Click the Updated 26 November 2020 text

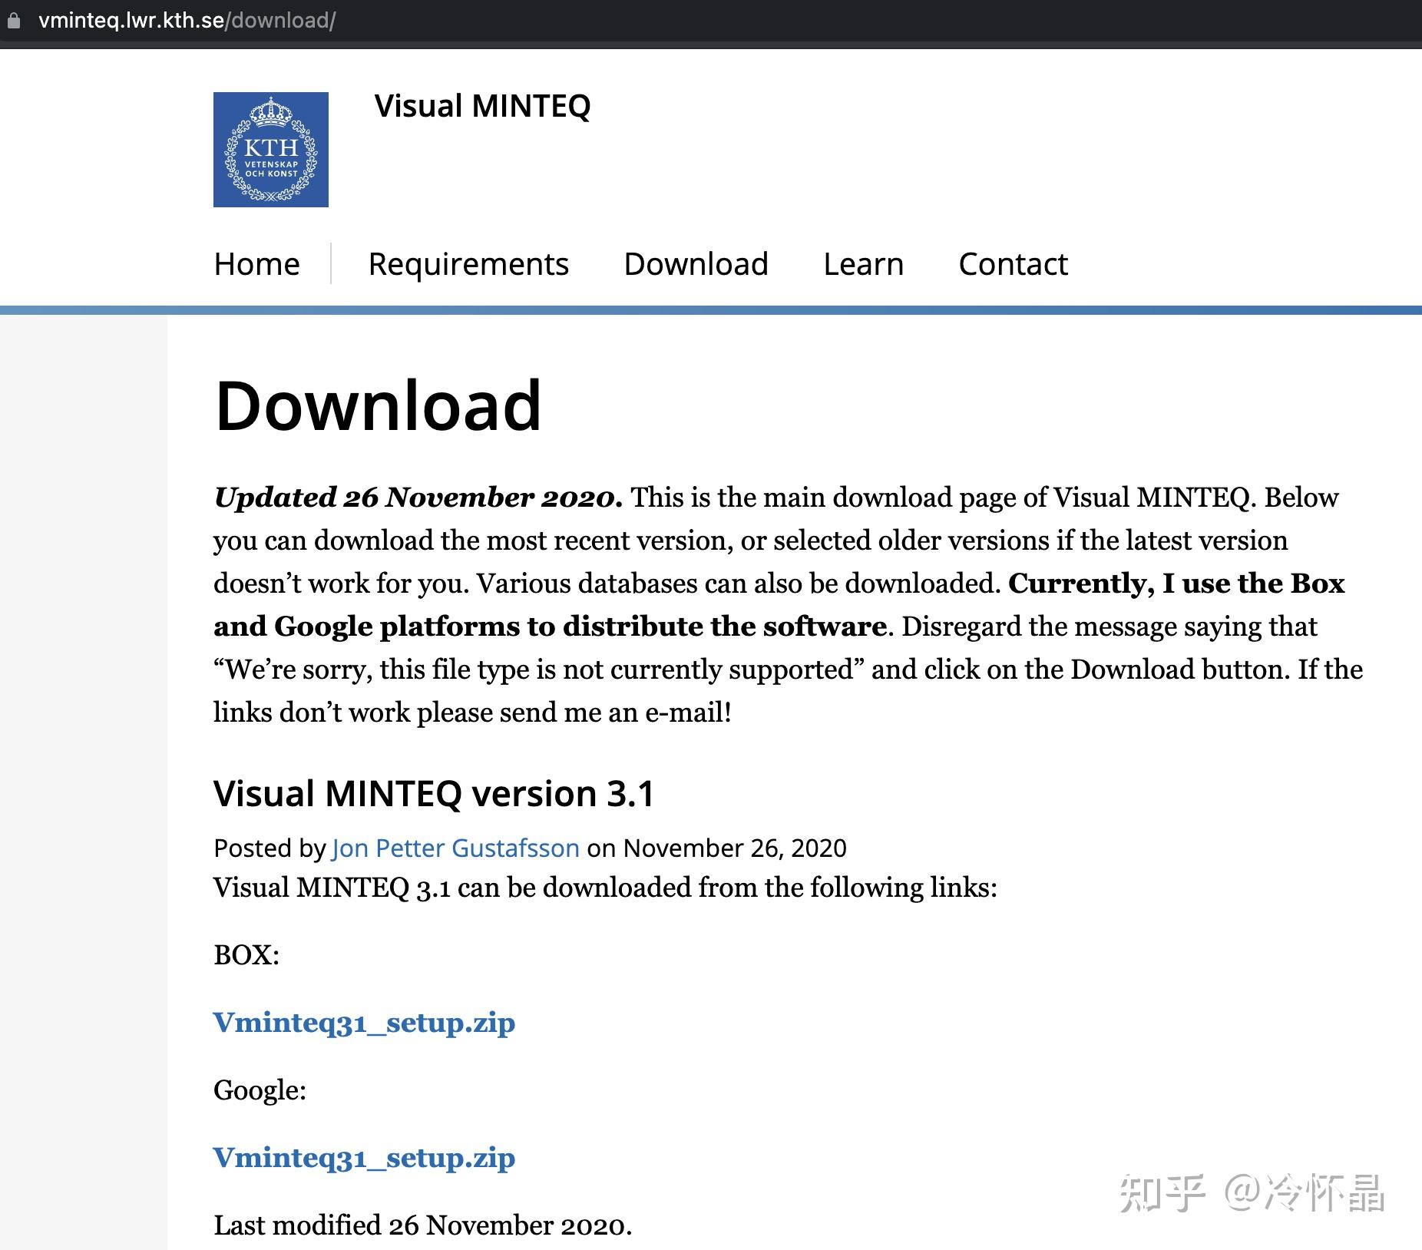pyautogui.click(x=415, y=498)
